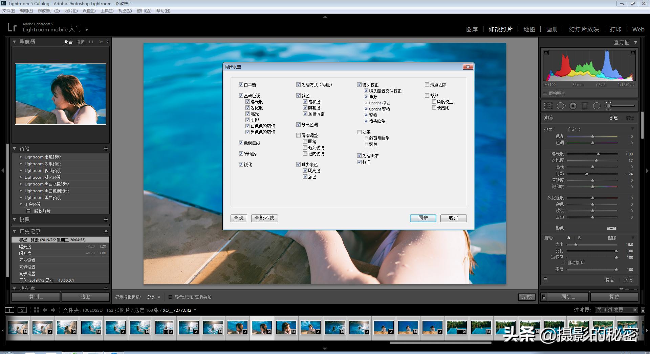Toggle shadow clipping indicator on histogram
The image size is (650, 354).
coord(546,53)
